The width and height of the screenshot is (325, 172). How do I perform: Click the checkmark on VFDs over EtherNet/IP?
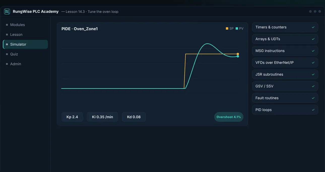pyautogui.click(x=313, y=63)
